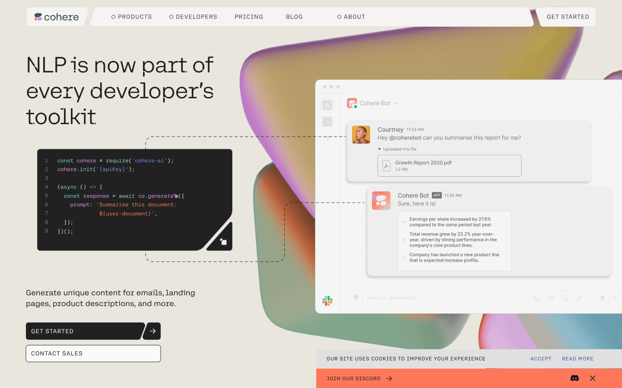
Task: Click the 'Total revenue grew by 22.2%' bullet
Action: coord(453,240)
